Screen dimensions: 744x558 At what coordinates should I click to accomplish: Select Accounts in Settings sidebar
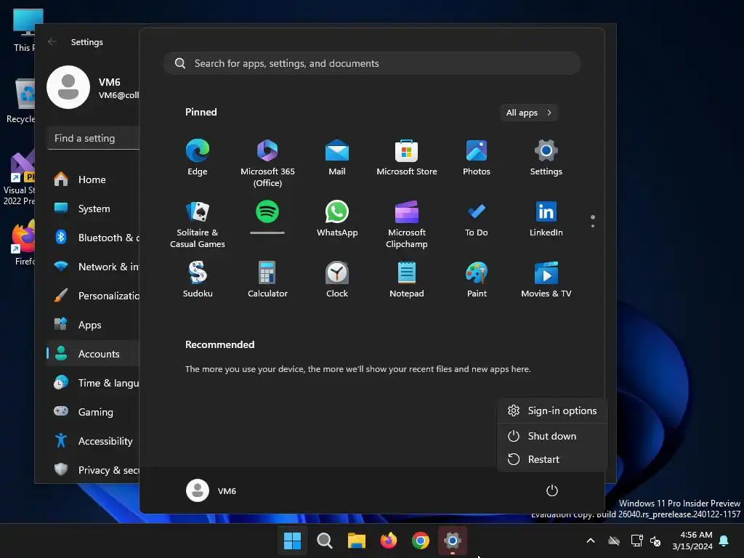point(93,354)
